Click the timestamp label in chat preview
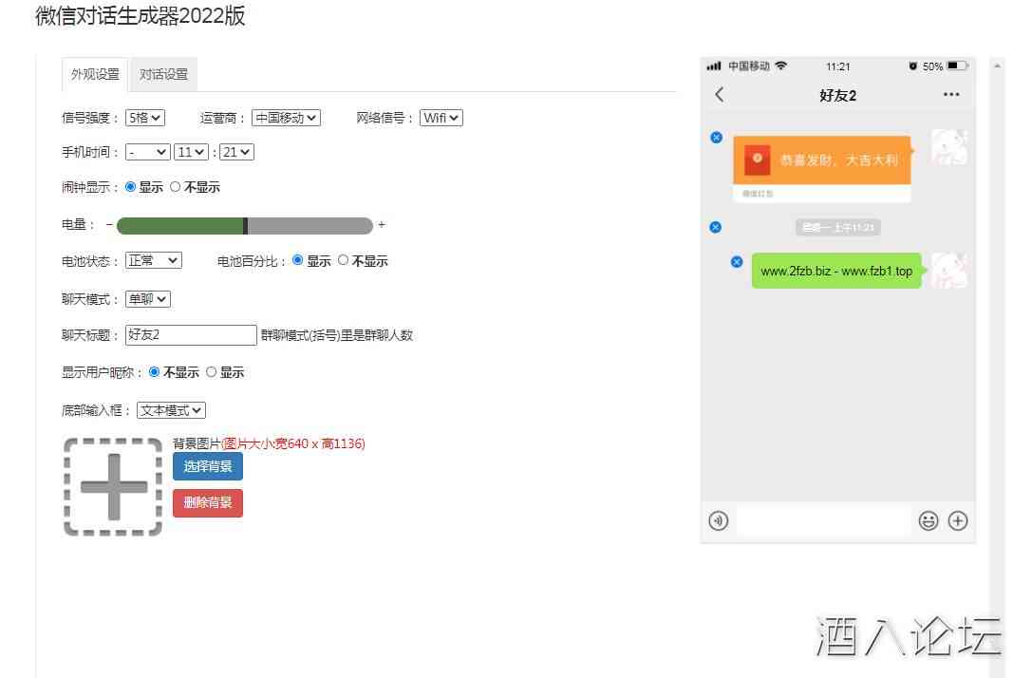The image size is (1032, 678). click(x=838, y=227)
